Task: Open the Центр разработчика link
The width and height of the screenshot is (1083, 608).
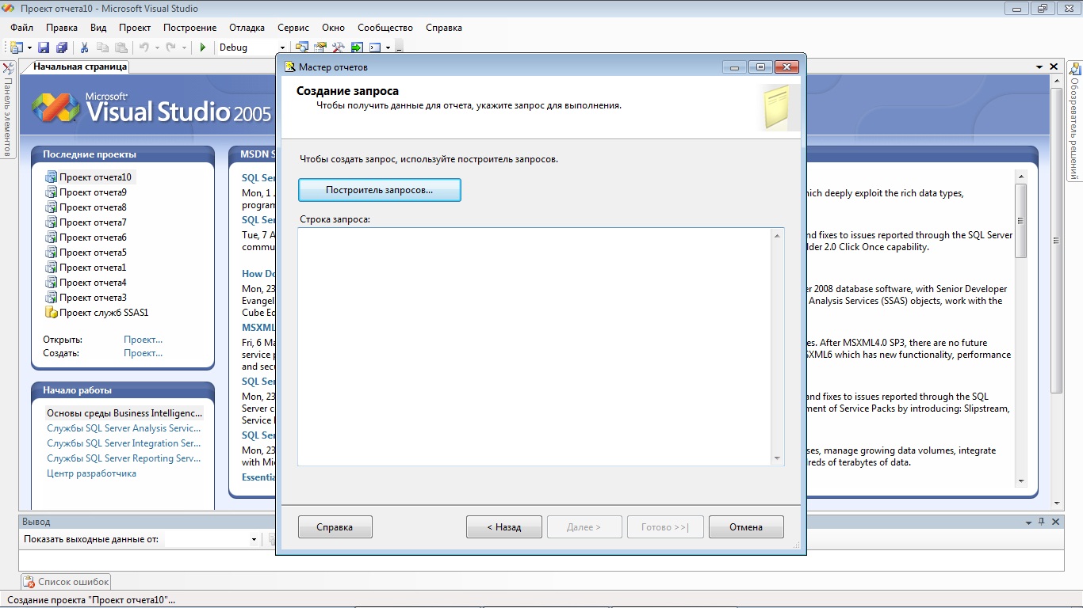Action: point(91,473)
